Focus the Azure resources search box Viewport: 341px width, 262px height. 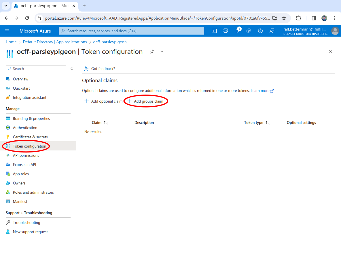coord(131,31)
